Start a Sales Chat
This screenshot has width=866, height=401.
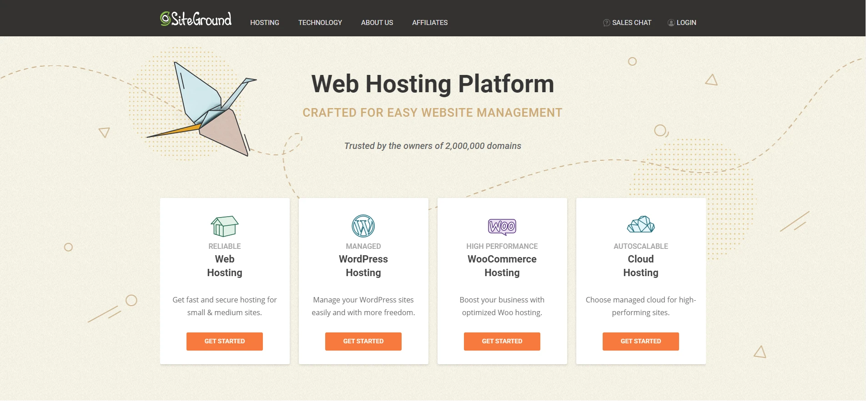click(631, 23)
